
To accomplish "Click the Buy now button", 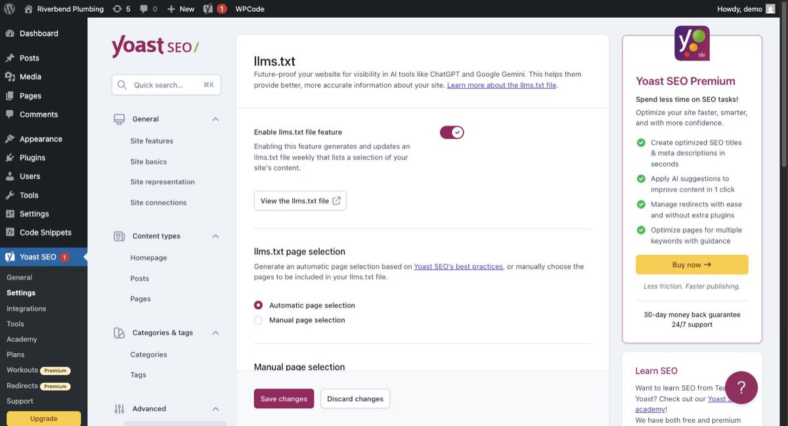I will pos(691,265).
